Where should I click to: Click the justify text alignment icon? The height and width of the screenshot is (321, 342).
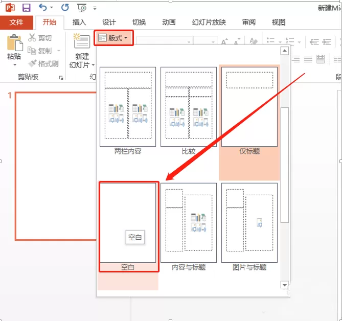[x=308, y=59]
